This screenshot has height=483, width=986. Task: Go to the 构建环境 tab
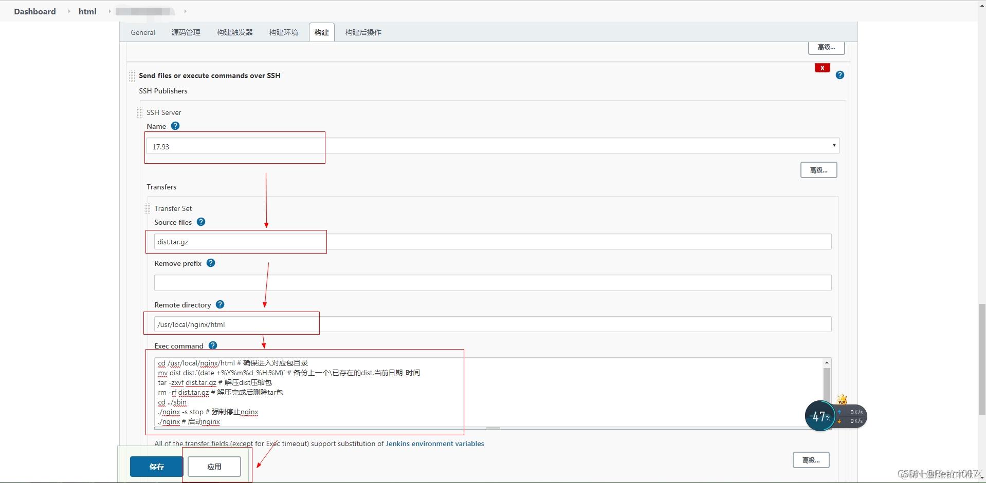[284, 32]
